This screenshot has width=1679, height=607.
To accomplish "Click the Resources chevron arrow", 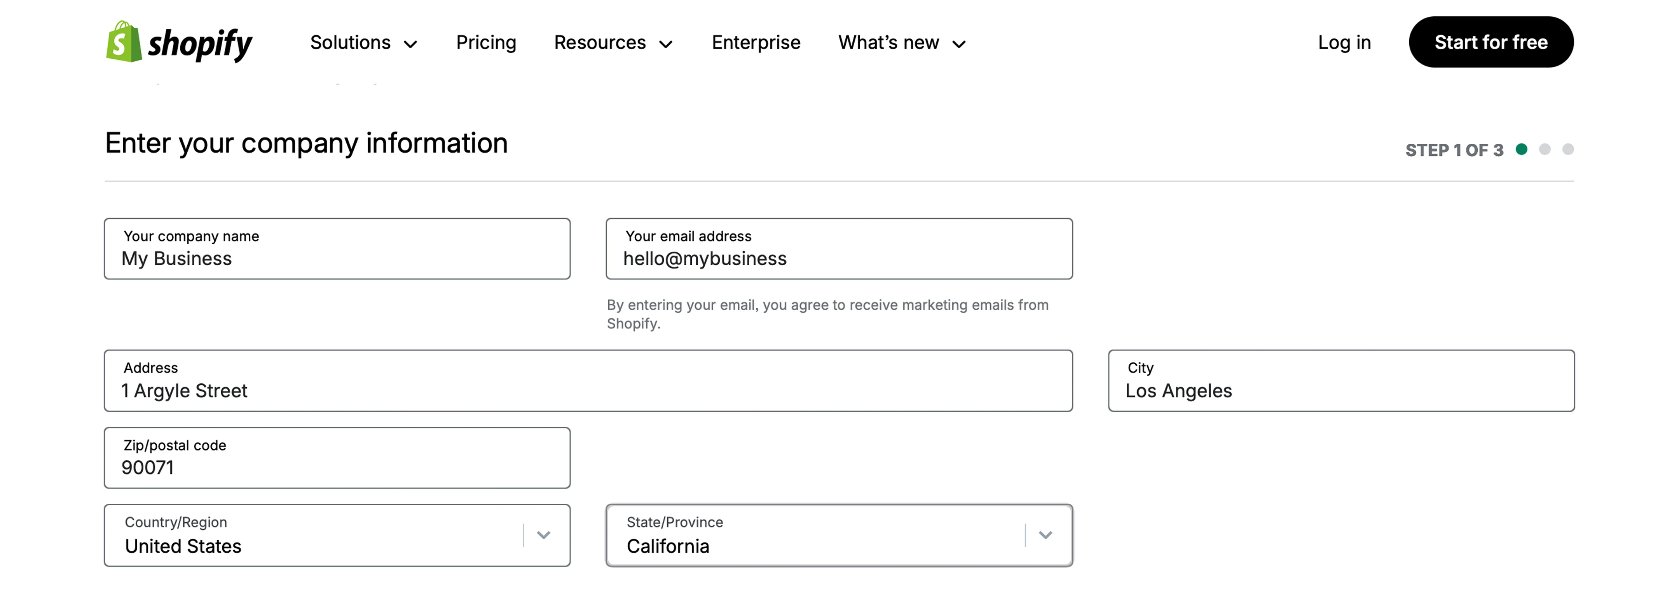I will [x=665, y=44].
